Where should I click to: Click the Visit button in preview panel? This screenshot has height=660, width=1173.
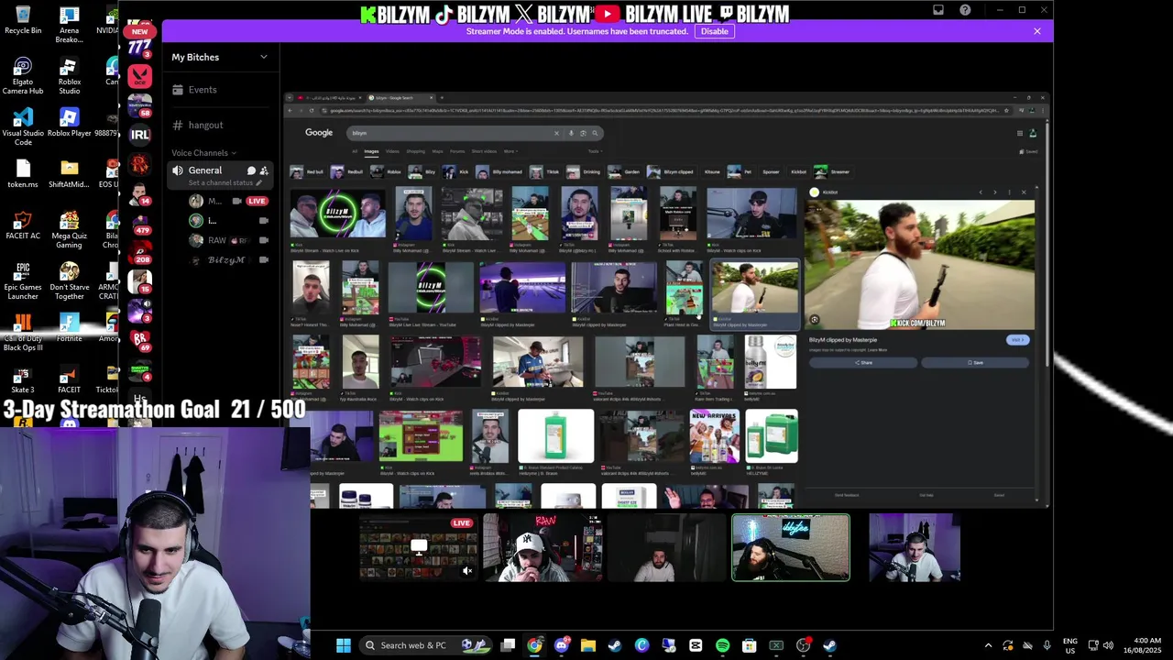click(x=1017, y=340)
